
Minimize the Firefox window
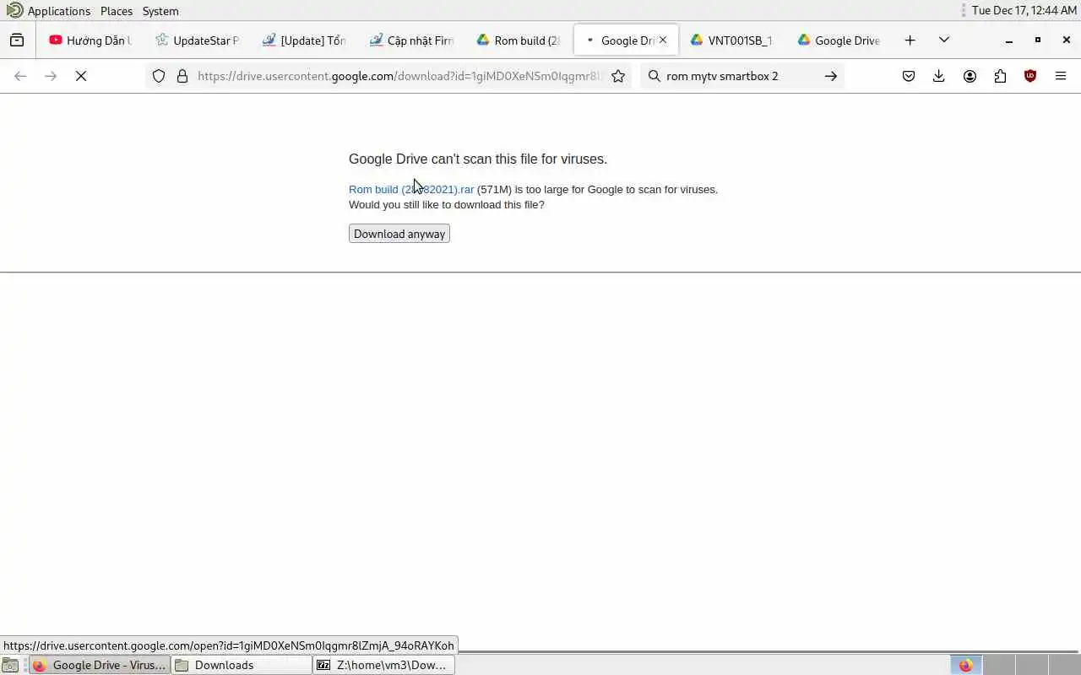[x=1008, y=40]
